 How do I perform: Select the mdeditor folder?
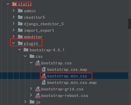[x=30, y=37]
